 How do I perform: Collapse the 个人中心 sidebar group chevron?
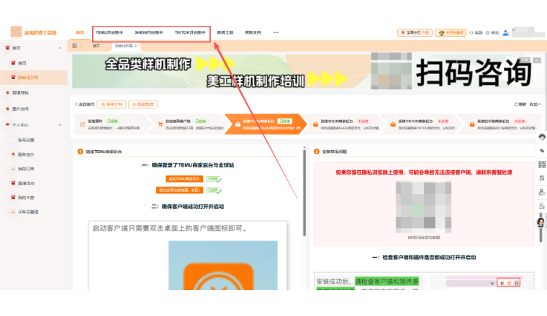point(60,125)
